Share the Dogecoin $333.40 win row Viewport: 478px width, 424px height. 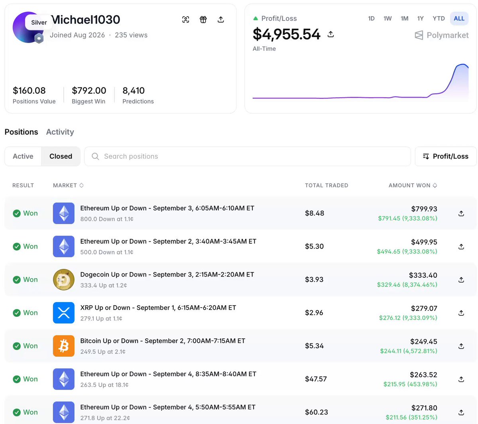tap(461, 280)
